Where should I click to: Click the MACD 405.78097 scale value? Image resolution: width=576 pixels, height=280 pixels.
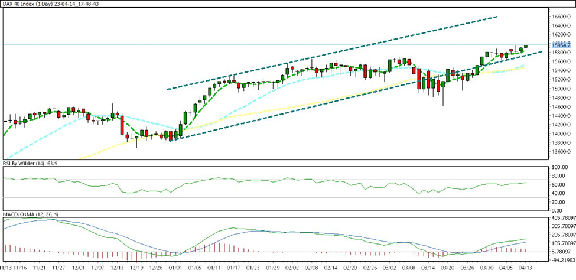click(x=563, y=218)
